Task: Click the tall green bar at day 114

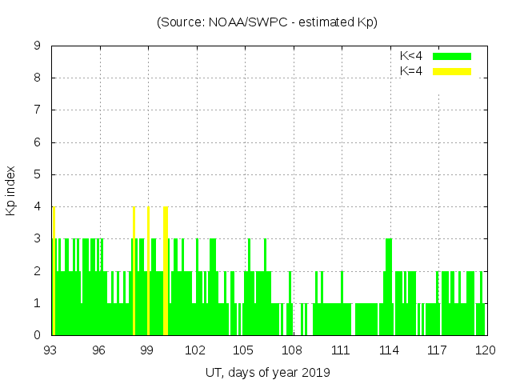Action: (389, 288)
